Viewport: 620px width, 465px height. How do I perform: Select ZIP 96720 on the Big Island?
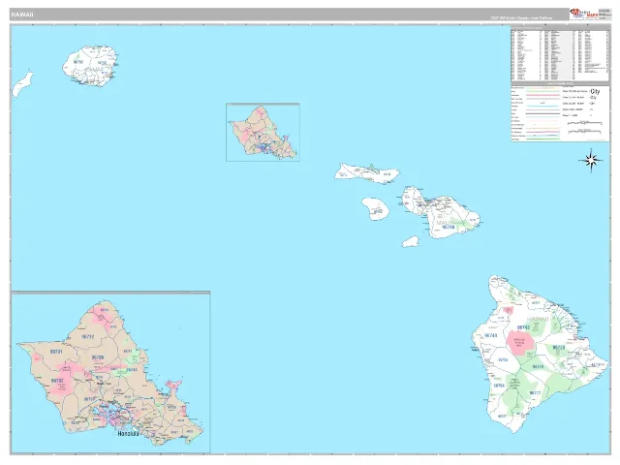tap(559, 348)
